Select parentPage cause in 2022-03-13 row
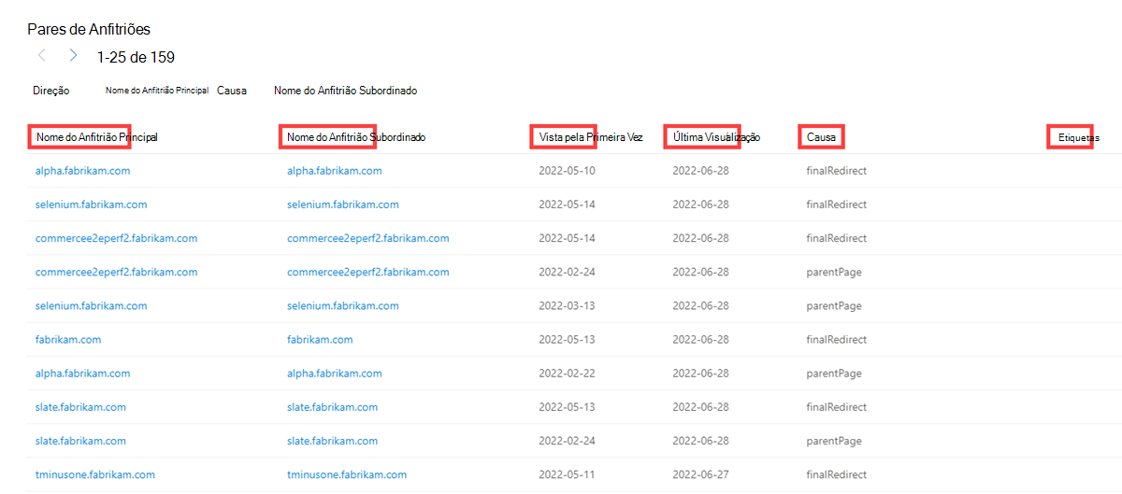The width and height of the screenshot is (1122, 494). point(834,305)
